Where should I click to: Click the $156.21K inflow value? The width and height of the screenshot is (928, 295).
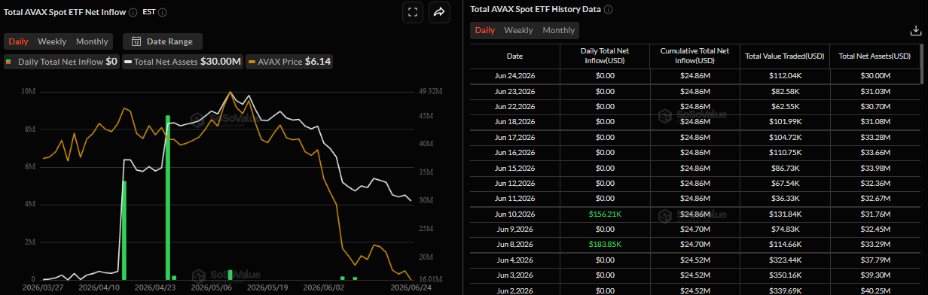coord(604,214)
